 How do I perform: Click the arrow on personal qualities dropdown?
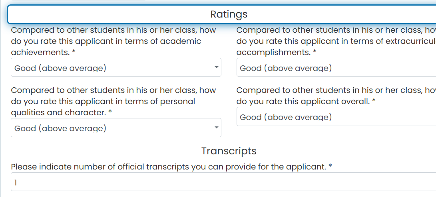[216, 128]
